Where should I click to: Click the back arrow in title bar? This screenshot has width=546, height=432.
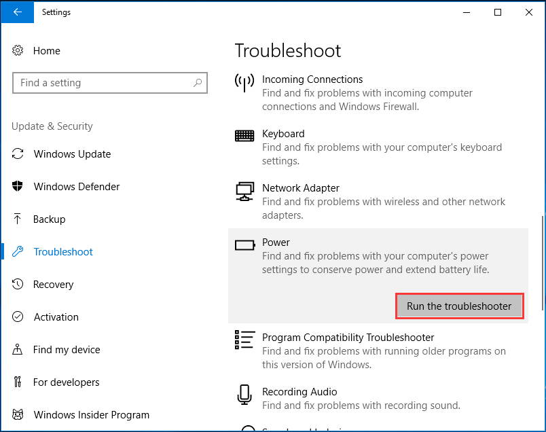click(18, 12)
